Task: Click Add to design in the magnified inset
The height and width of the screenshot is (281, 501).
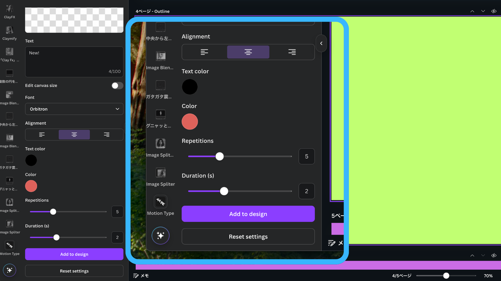Action: tap(248, 214)
